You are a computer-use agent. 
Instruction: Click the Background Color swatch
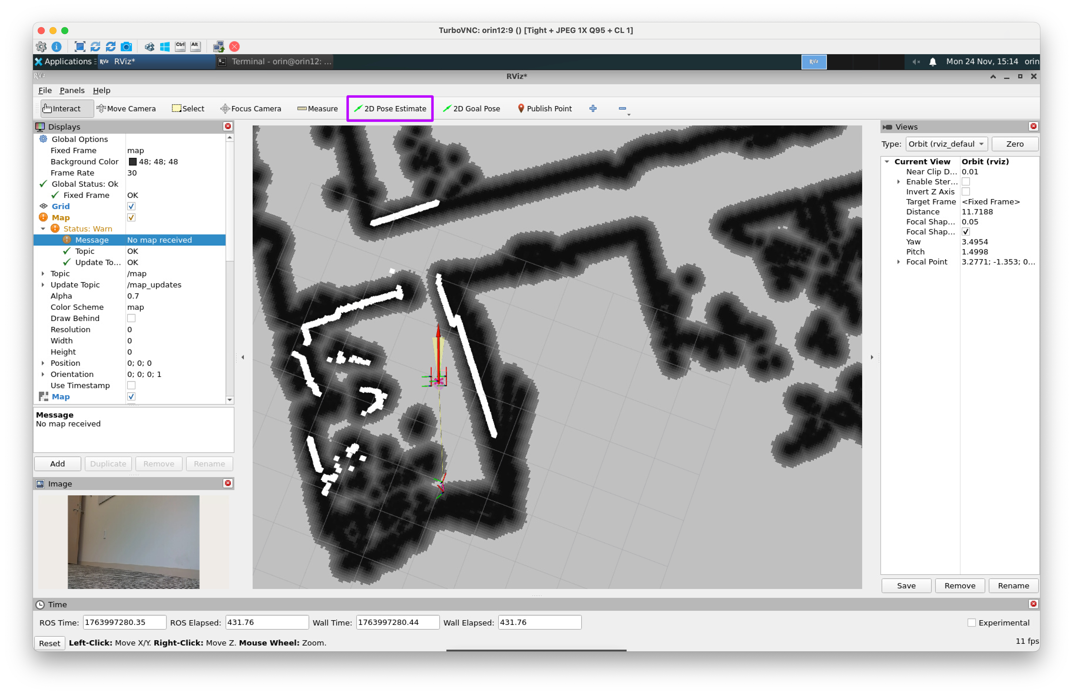tap(133, 161)
